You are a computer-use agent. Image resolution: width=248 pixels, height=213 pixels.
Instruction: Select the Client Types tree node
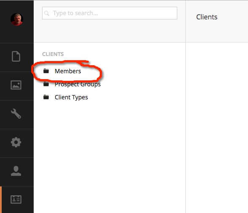[x=71, y=97]
